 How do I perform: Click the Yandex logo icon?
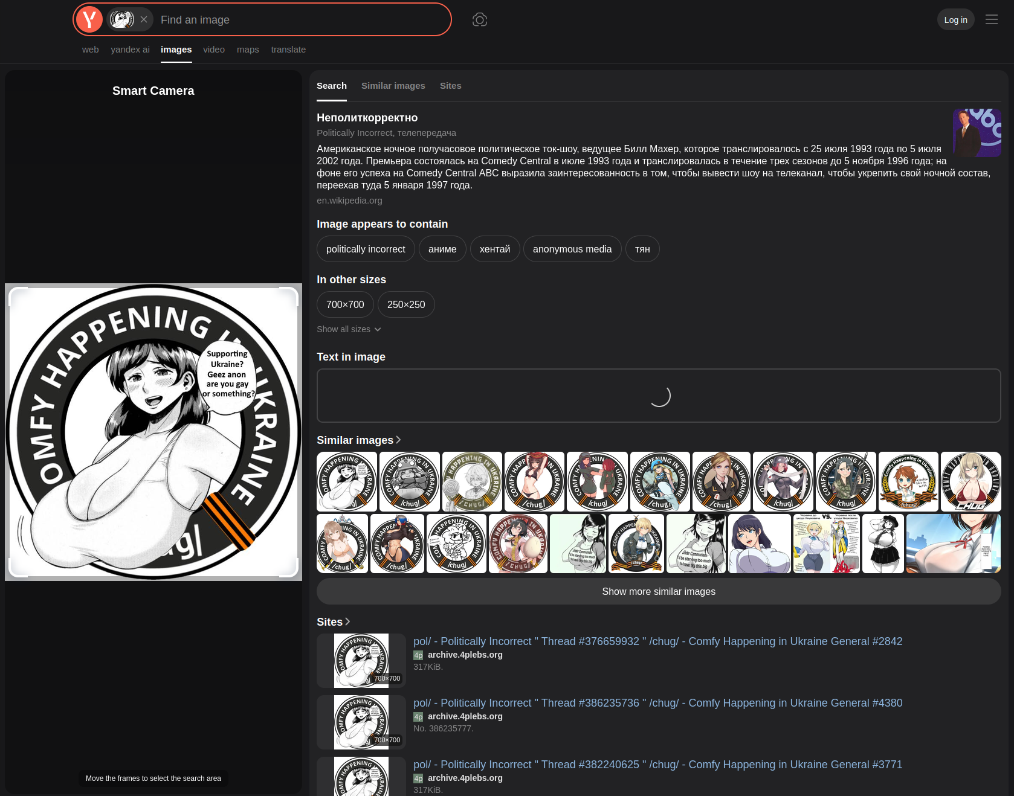click(x=89, y=19)
